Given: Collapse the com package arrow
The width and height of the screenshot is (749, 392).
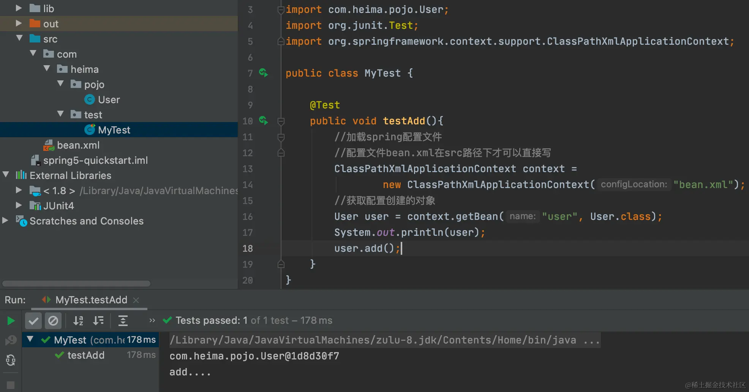Looking at the screenshot, I should click(33, 53).
